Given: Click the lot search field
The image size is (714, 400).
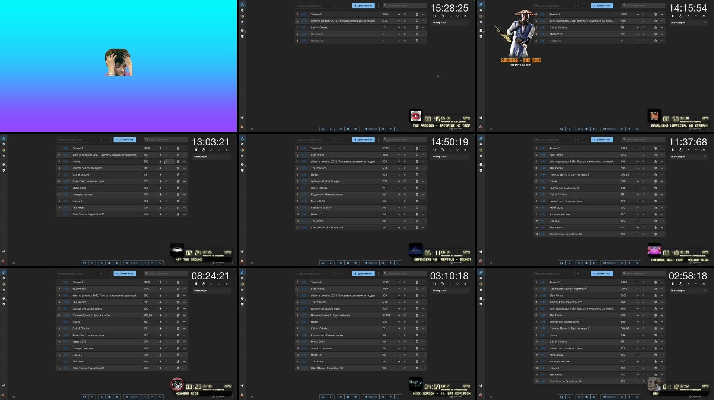Looking at the screenshot, I should click(x=166, y=140).
